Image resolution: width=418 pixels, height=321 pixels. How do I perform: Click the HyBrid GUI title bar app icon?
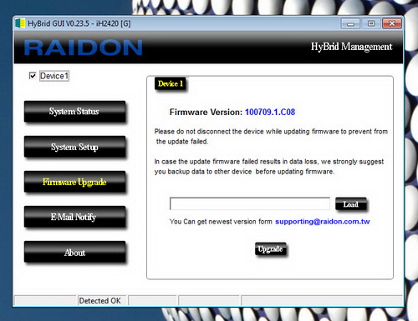20,23
